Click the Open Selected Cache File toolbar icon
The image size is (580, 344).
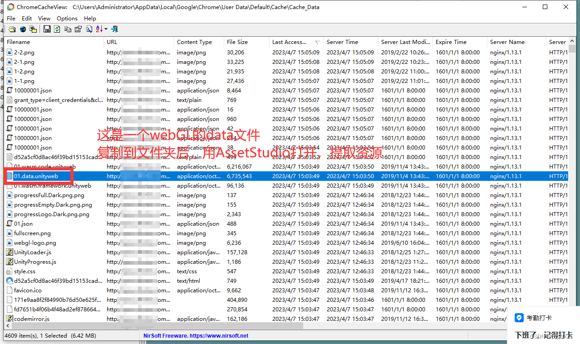[12, 29]
